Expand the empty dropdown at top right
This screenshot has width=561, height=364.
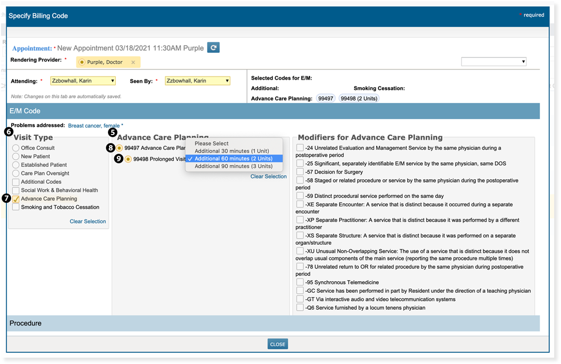point(494,62)
